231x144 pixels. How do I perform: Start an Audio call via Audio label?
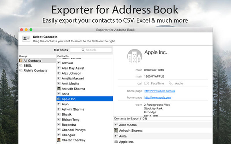coord(179,83)
